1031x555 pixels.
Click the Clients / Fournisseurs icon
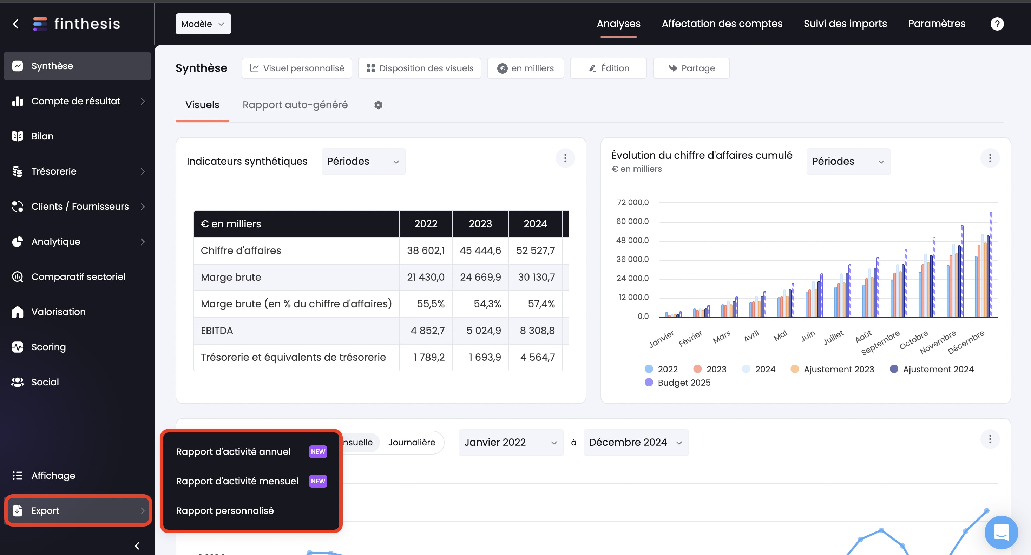(18, 207)
